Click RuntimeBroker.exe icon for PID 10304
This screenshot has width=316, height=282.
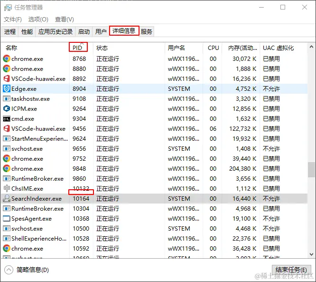7,208
